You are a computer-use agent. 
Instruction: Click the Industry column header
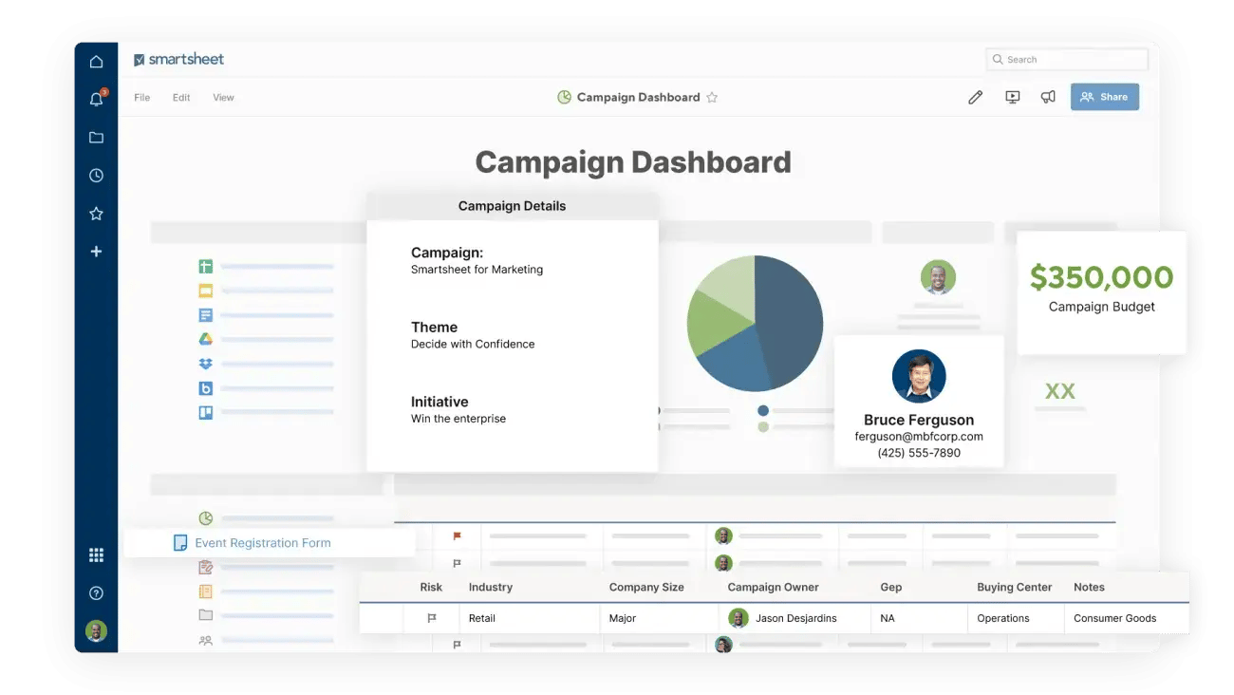pos(491,587)
